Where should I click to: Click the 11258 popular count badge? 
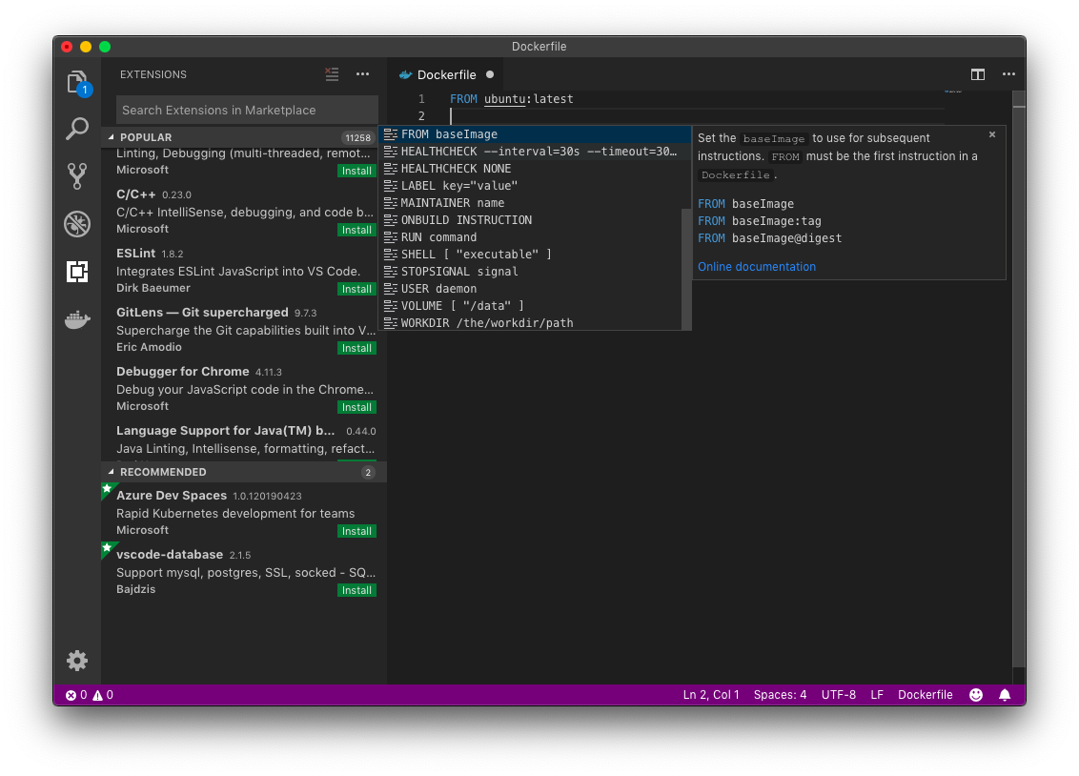(x=357, y=137)
